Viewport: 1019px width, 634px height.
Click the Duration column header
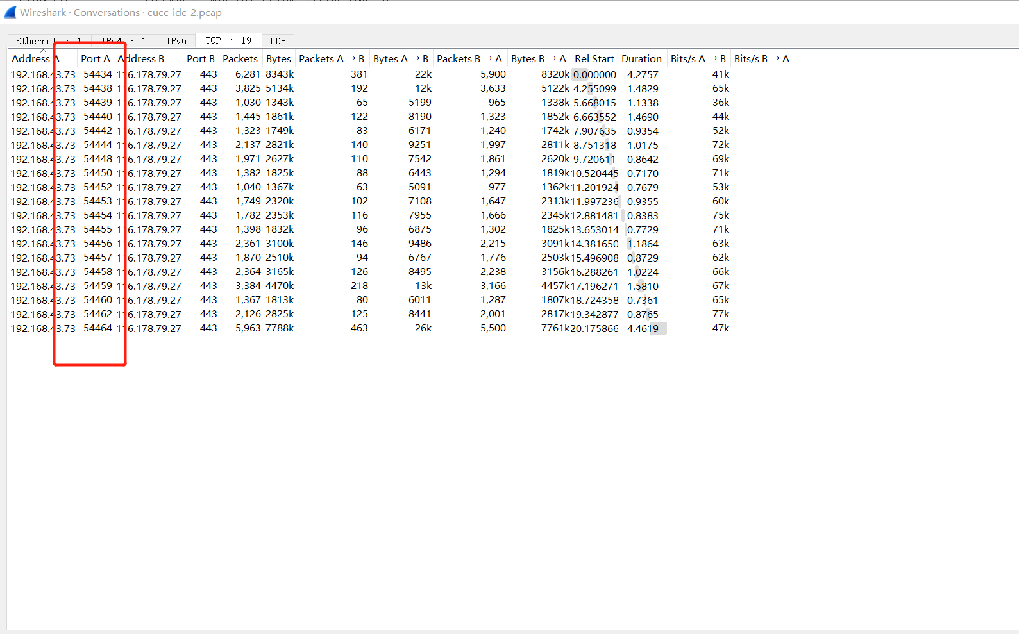click(641, 58)
